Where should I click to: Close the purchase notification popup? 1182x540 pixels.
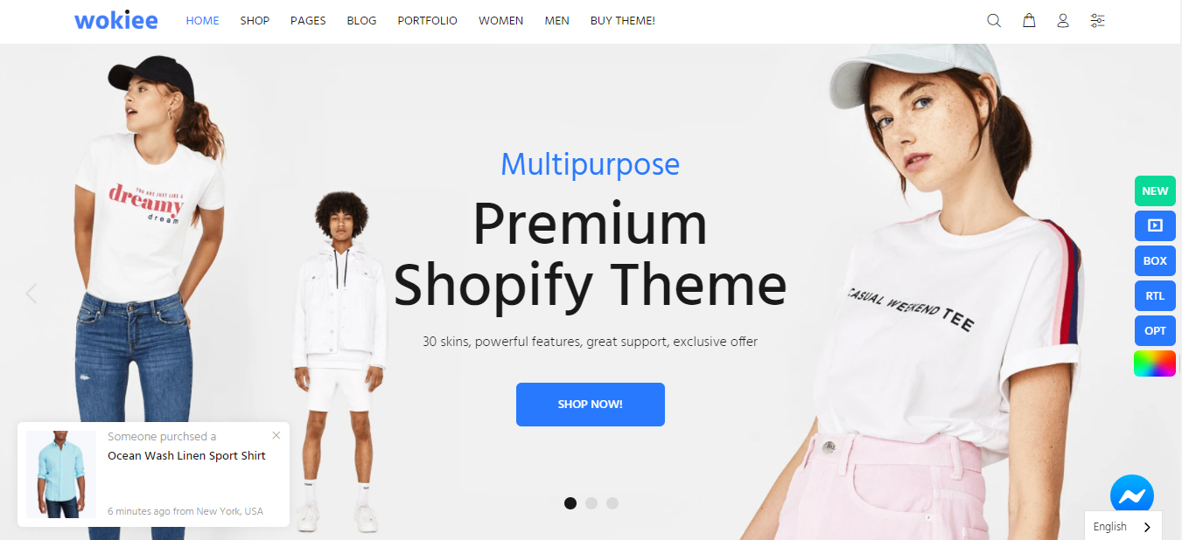276,435
